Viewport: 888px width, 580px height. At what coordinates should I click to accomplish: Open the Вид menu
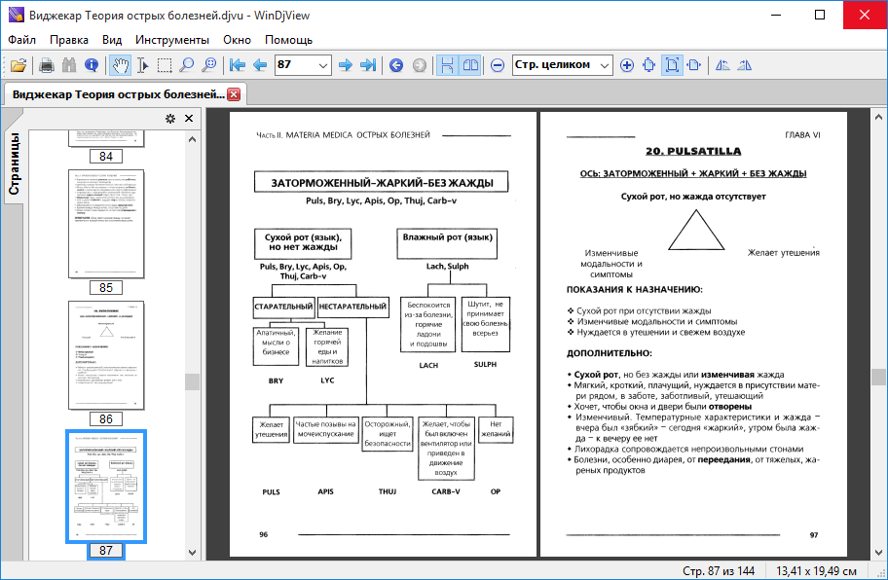click(112, 40)
